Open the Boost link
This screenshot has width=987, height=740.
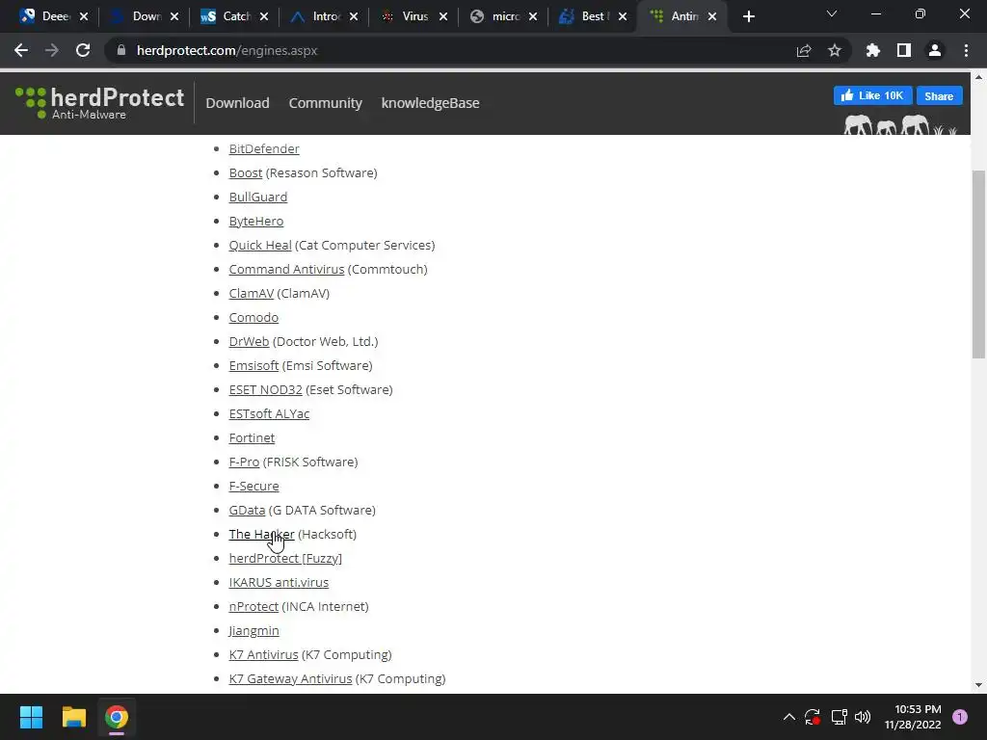point(246,173)
